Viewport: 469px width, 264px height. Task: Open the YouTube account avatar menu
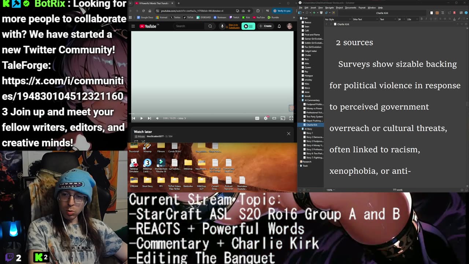click(289, 26)
